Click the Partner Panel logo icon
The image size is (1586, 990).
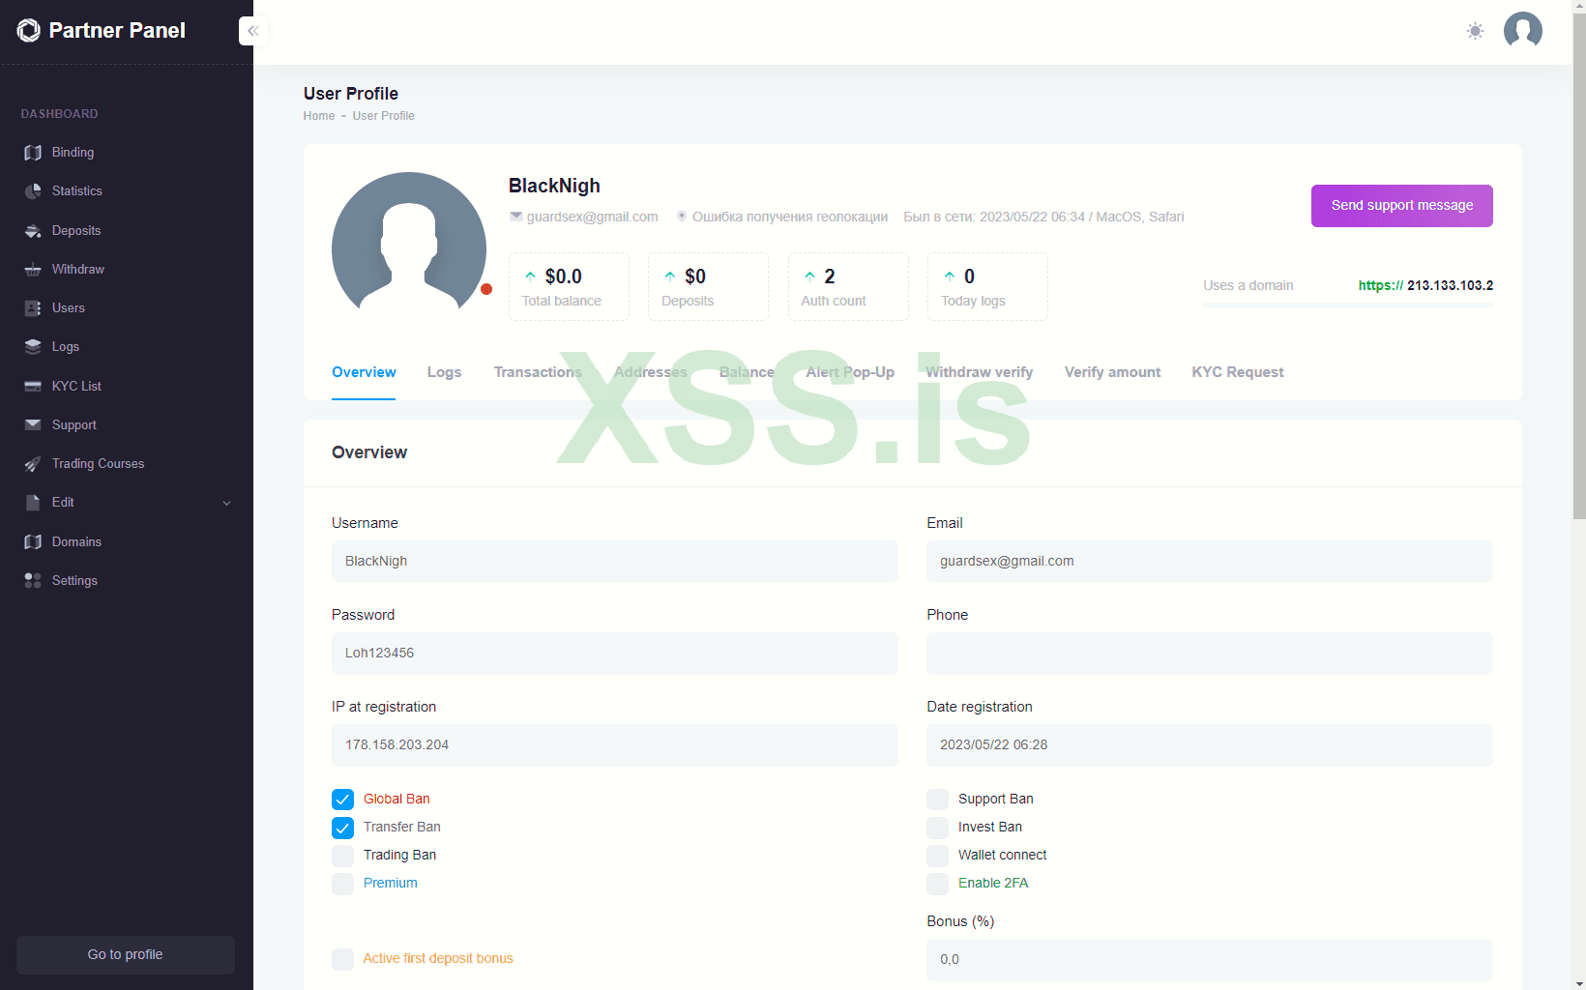click(29, 31)
